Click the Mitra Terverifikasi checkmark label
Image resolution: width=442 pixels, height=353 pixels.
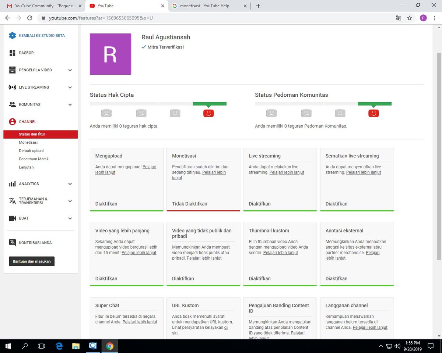[162, 47]
